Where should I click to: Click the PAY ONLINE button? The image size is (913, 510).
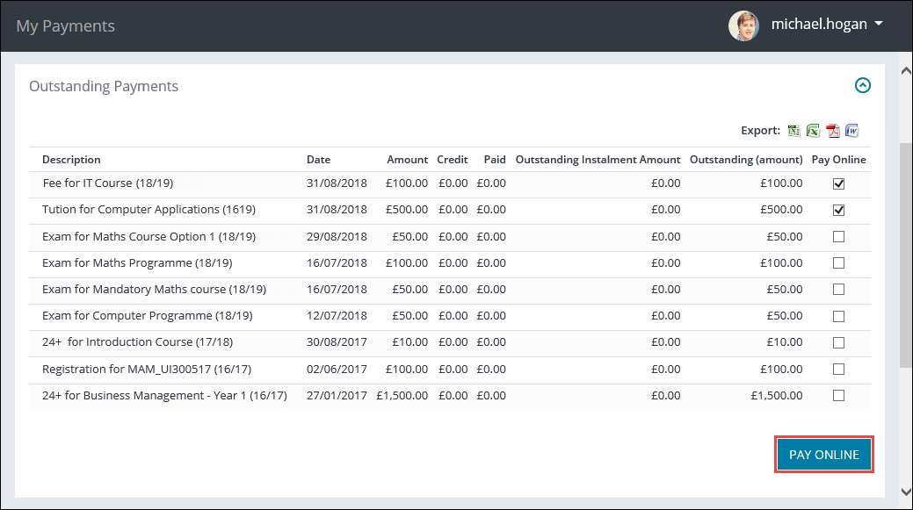pyautogui.click(x=824, y=454)
